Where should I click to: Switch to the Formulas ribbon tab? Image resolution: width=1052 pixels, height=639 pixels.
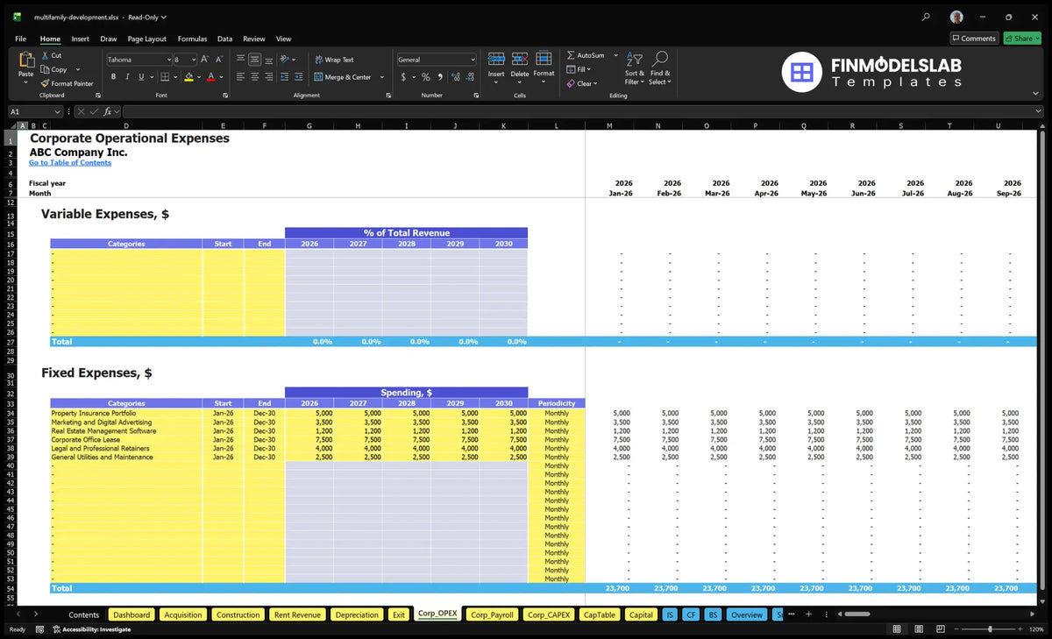[x=192, y=39]
